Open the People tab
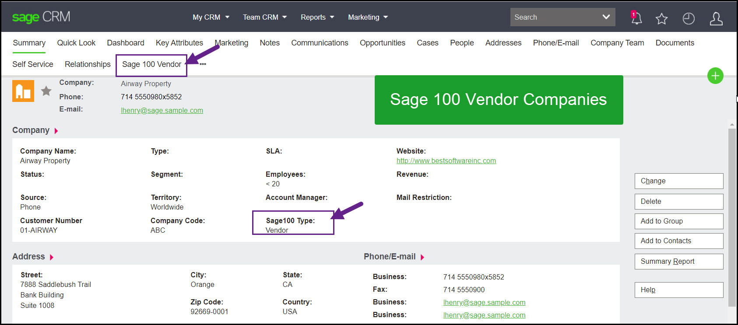 pos(462,43)
